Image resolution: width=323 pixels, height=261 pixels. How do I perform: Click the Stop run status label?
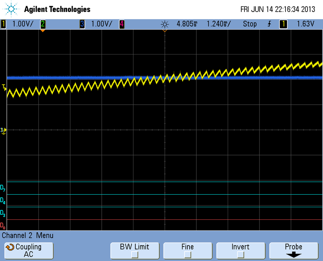pos(250,24)
